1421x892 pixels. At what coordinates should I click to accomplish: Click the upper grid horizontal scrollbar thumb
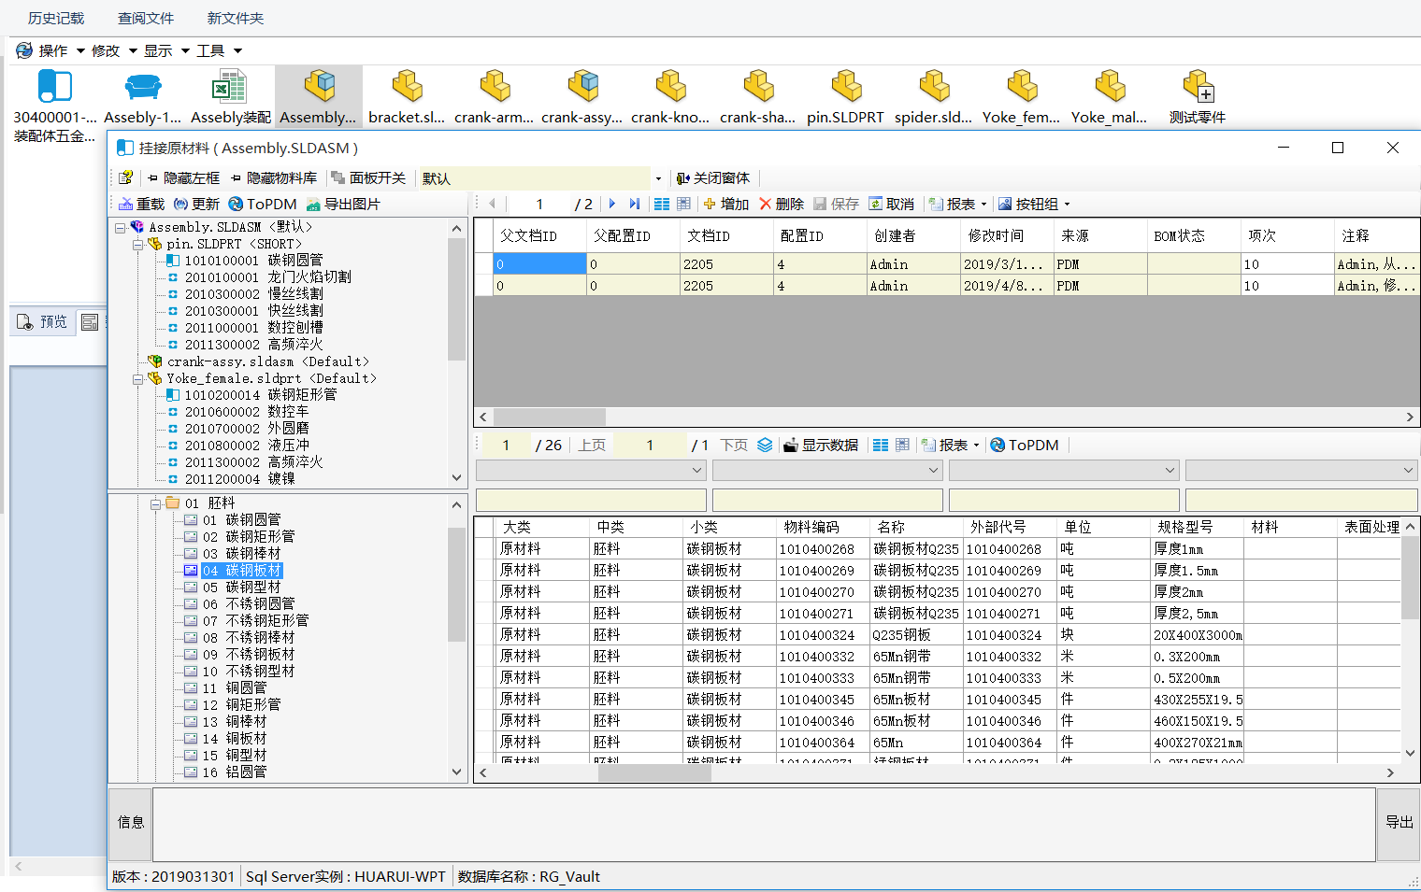click(x=549, y=417)
